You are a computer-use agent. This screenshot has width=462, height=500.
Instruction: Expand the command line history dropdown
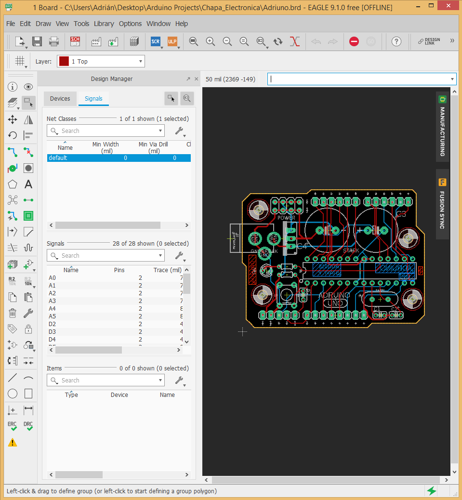click(452, 79)
